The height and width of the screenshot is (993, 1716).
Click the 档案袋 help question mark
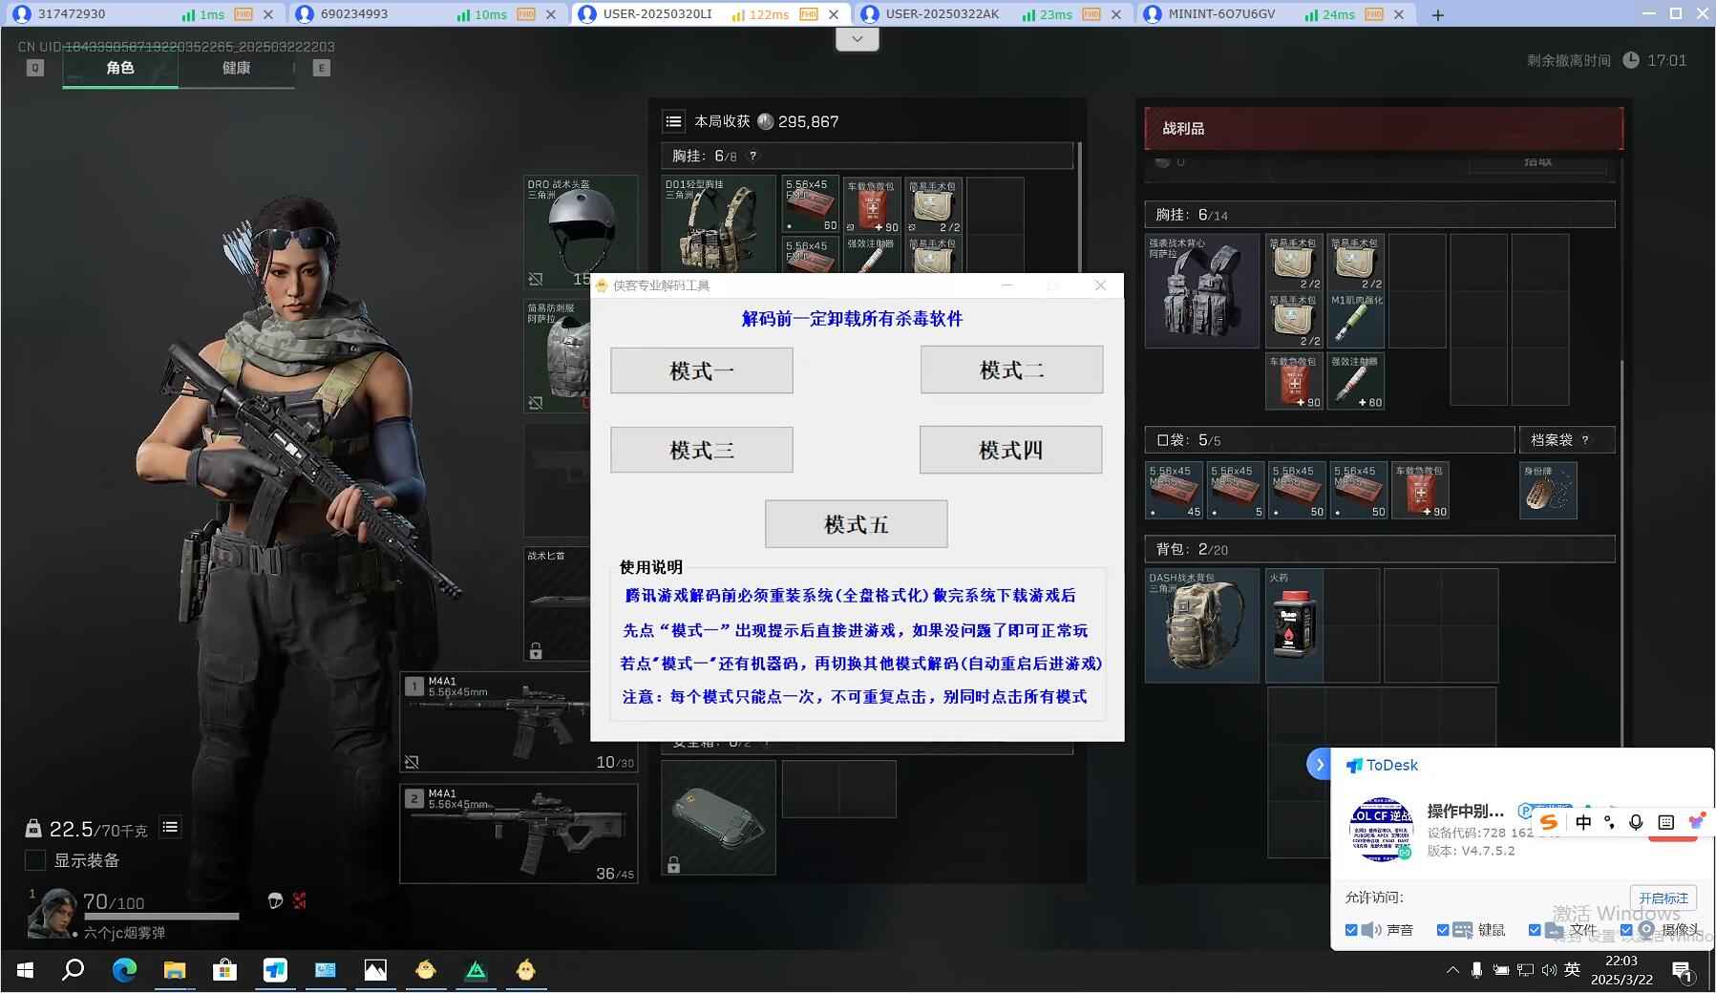(x=1585, y=440)
